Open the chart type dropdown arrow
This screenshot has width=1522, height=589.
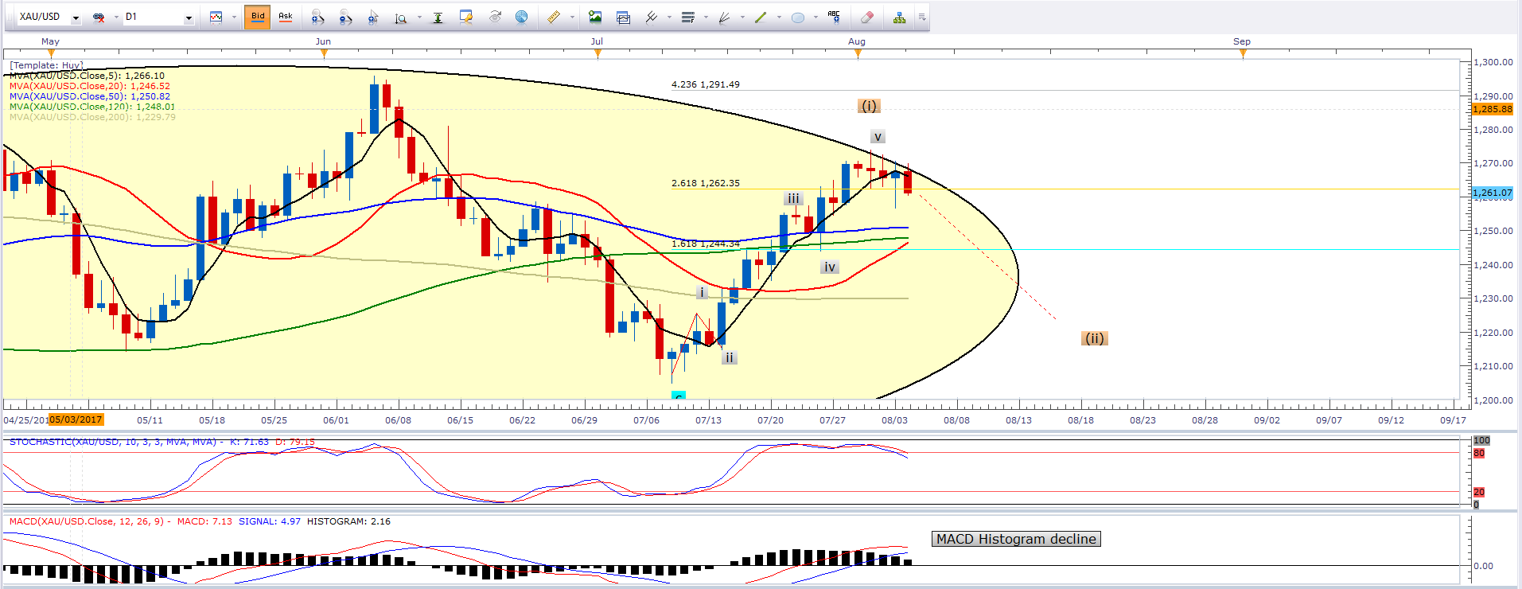(234, 18)
